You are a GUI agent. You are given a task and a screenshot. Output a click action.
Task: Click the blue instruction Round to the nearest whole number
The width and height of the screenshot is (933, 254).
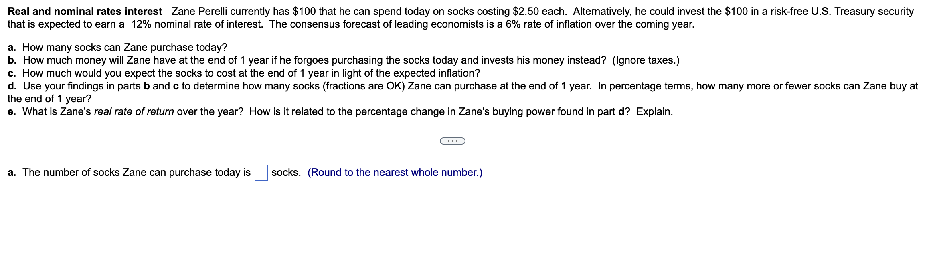pos(395,172)
